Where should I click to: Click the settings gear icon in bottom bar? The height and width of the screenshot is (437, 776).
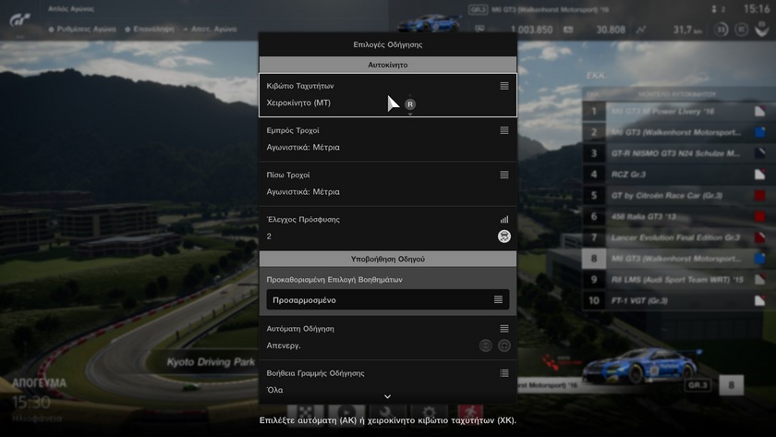pos(429,411)
